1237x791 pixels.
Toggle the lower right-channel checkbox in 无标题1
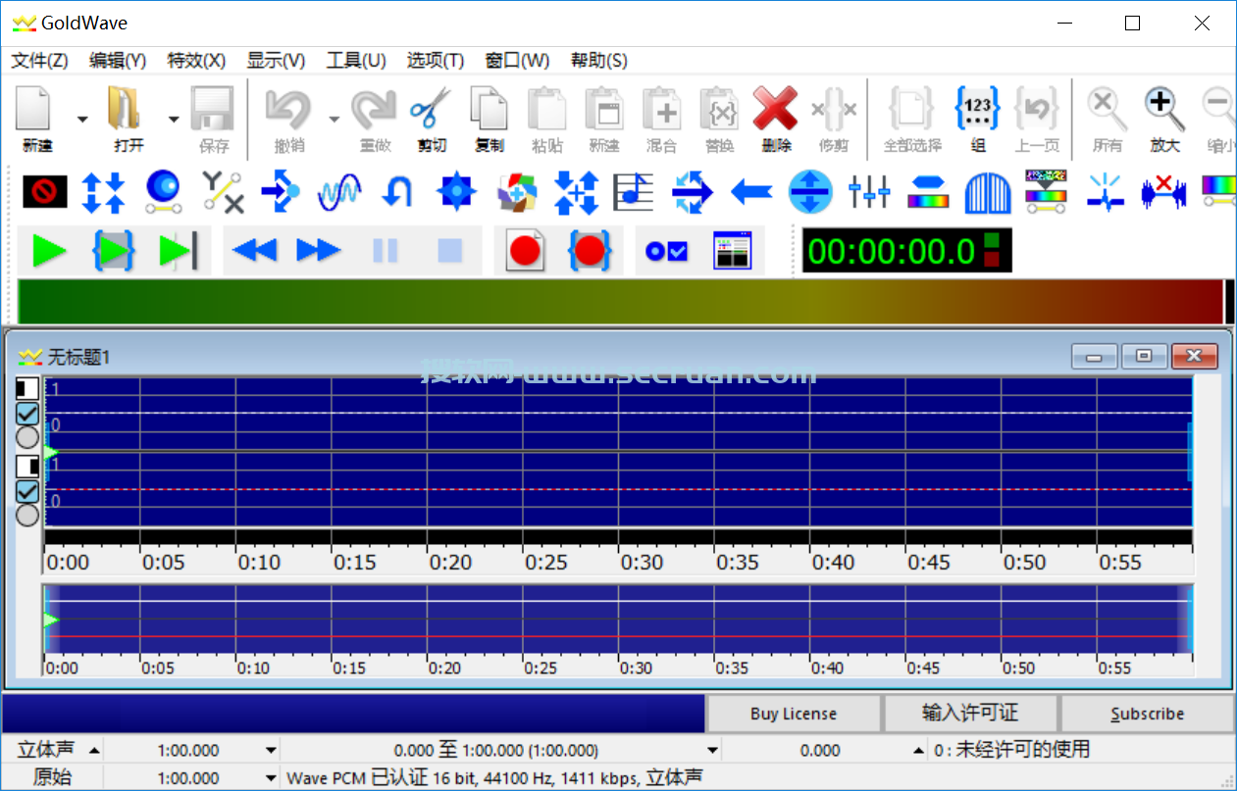(x=27, y=491)
